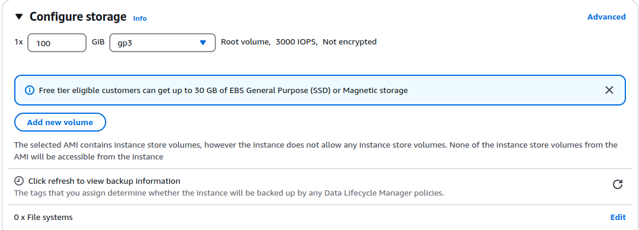Viewport: 639px width, 230px height.
Task: Add a new volume
Action: click(60, 122)
